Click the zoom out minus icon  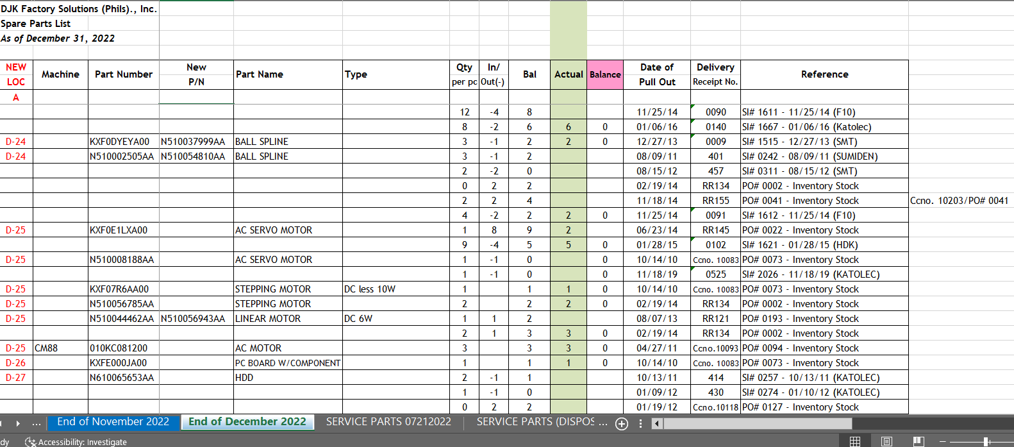[x=943, y=441]
